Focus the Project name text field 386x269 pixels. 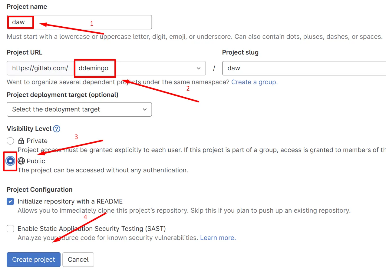tap(91, 22)
